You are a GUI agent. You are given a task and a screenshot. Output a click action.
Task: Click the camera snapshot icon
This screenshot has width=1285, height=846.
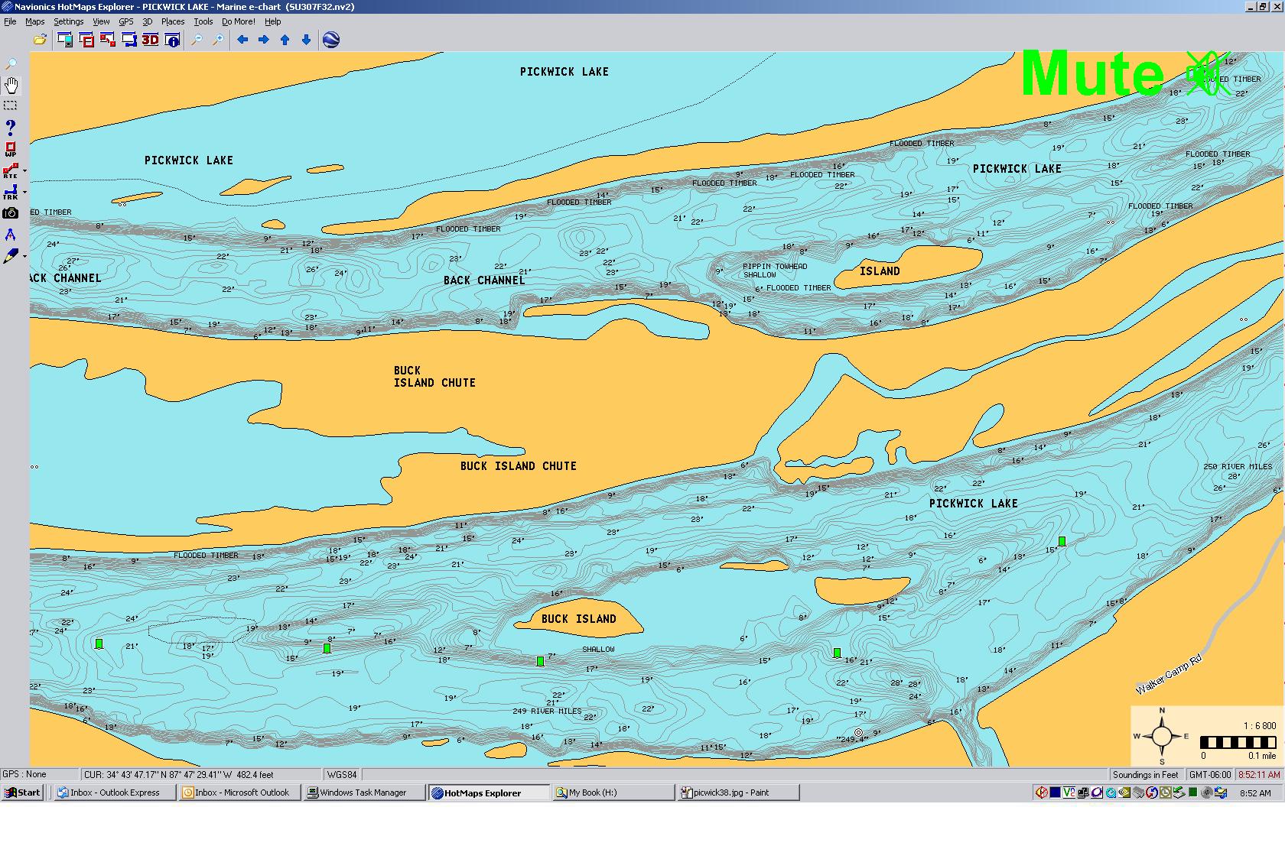click(11, 214)
